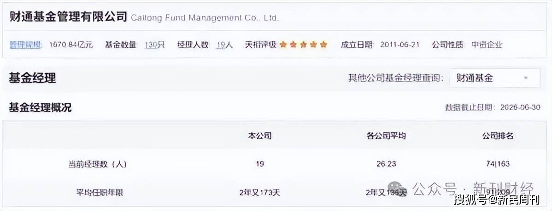Click the third rating star icon
This screenshot has width=552, height=211.
[304, 44]
